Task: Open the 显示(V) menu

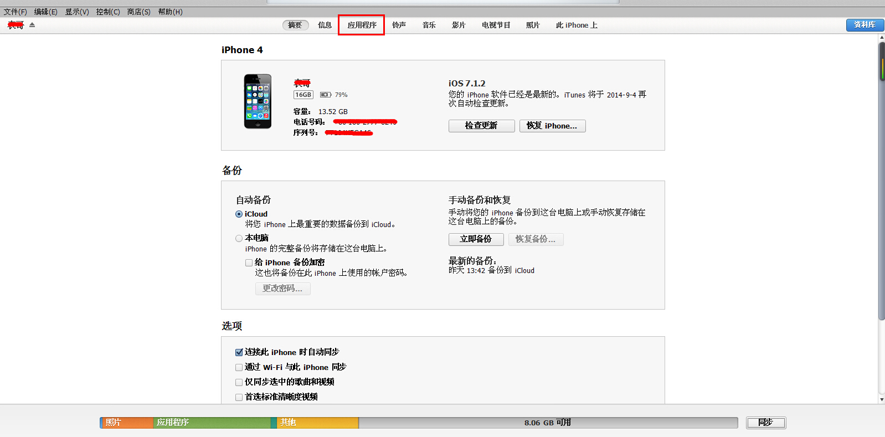Action: pyautogui.click(x=77, y=12)
